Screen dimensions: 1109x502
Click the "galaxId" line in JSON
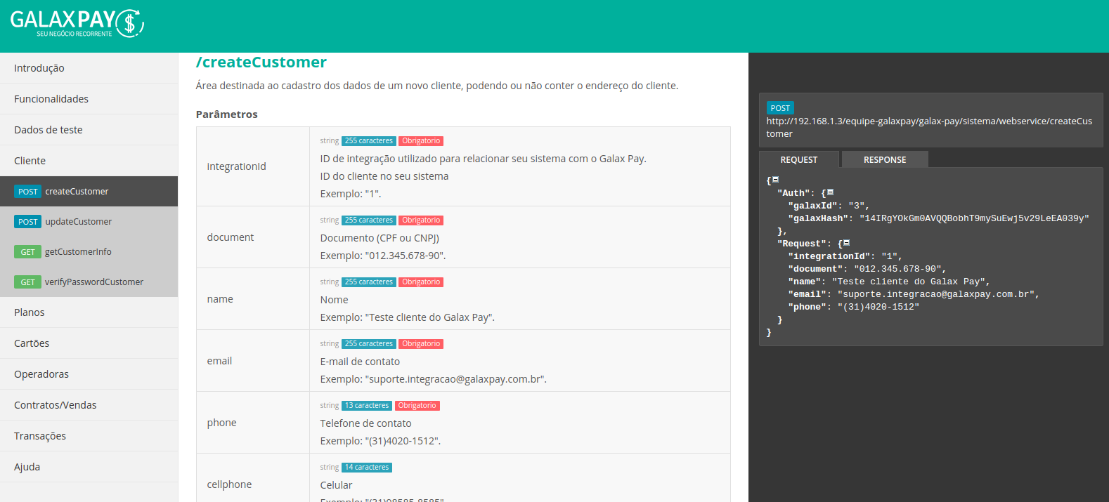(x=829, y=206)
